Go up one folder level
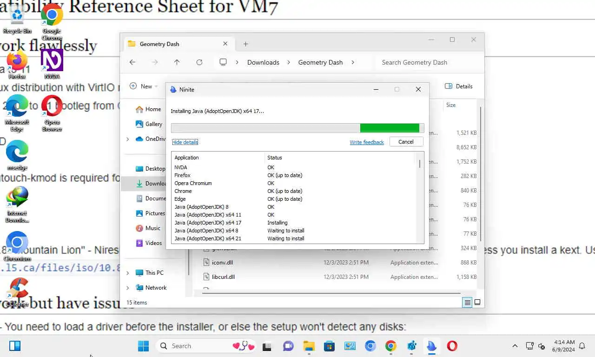595x357 pixels. [x=177, y=62]
